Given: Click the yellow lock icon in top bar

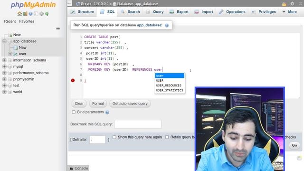Looking at the screenshot, I should tap(284, 4).
